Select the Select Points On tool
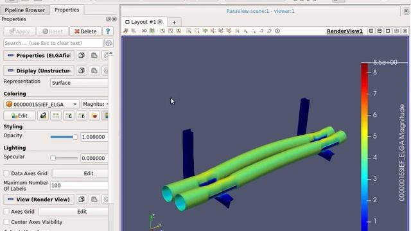Image resolution: width=411 pixels, height=231 pixels. click(x=197, y=31)
